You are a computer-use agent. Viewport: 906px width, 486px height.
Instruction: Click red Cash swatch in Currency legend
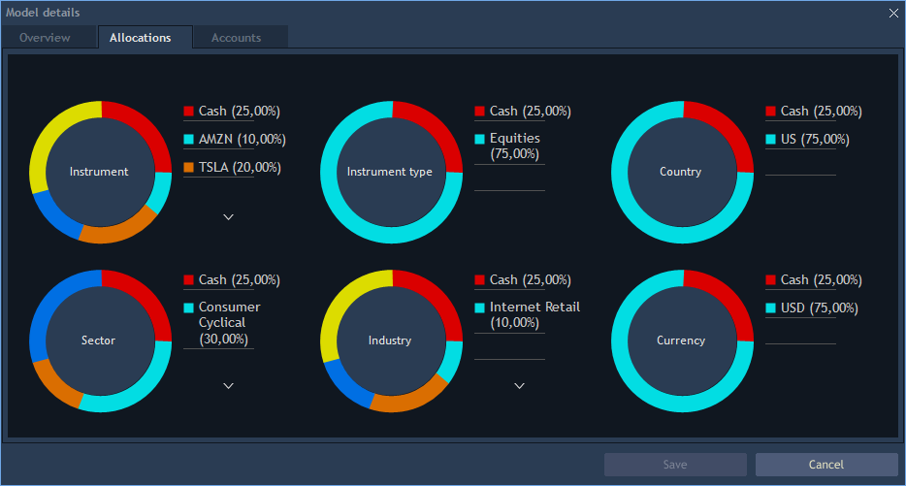point(770,279)
